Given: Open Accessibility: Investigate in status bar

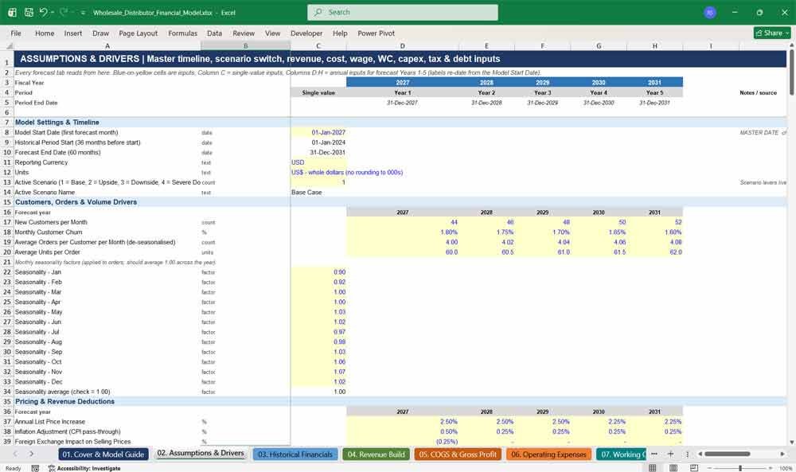Looking at the screenshot, I should coord(84,468).
